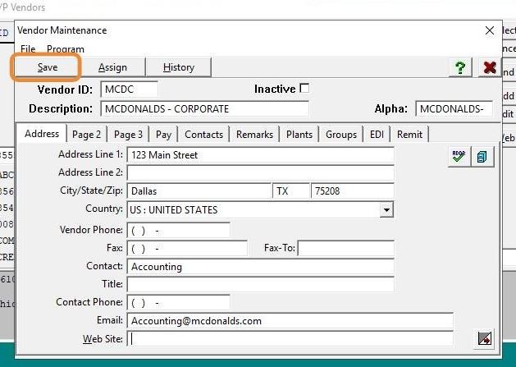Image resolution: width=516 pixels, height=367 pixels.
Task: Click the Title field
Action: 261,284
